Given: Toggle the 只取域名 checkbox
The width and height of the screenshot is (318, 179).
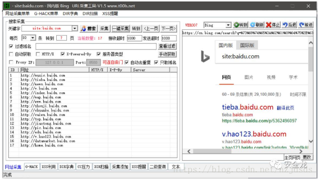Looking at the screenshot, I should click(x=156, y=63).
